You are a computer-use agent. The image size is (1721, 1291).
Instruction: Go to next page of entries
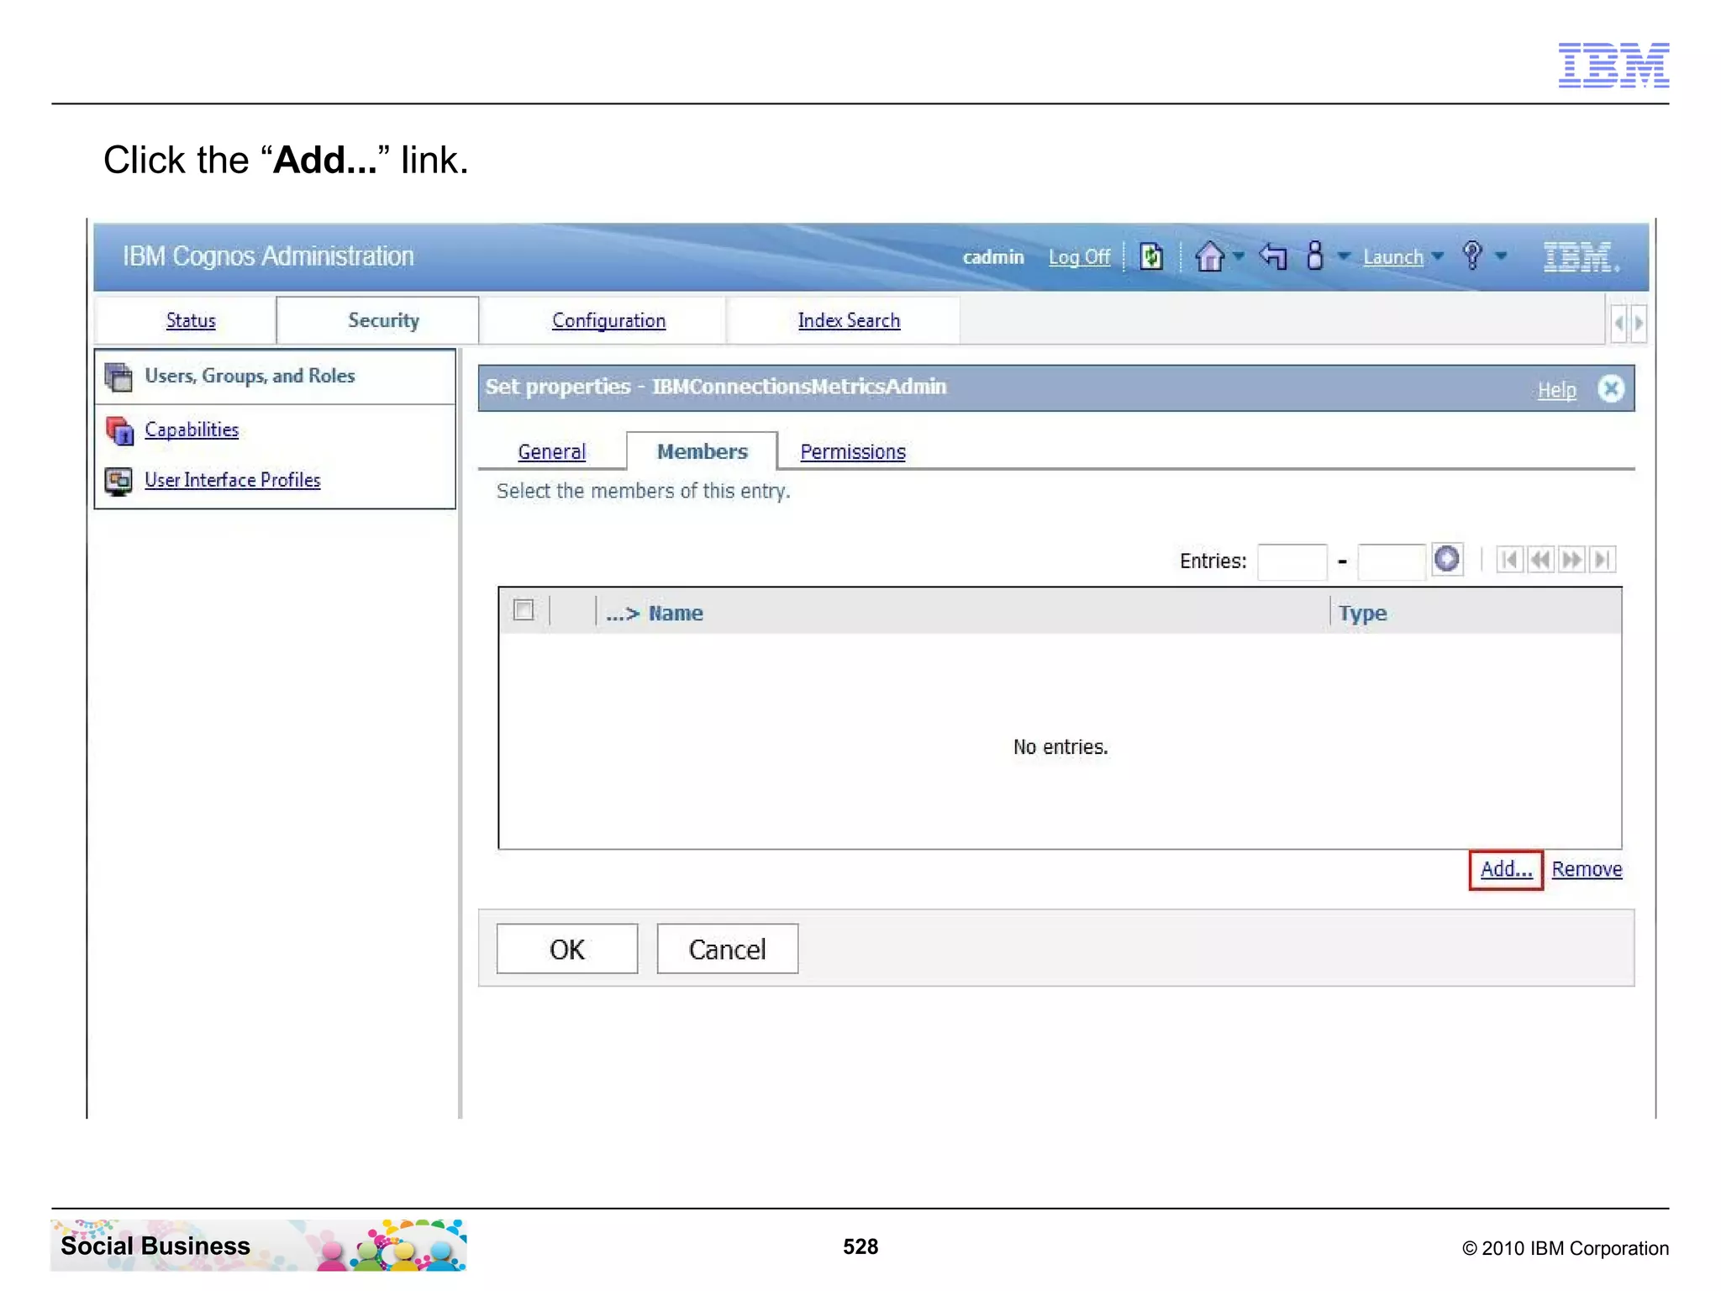1571,560
